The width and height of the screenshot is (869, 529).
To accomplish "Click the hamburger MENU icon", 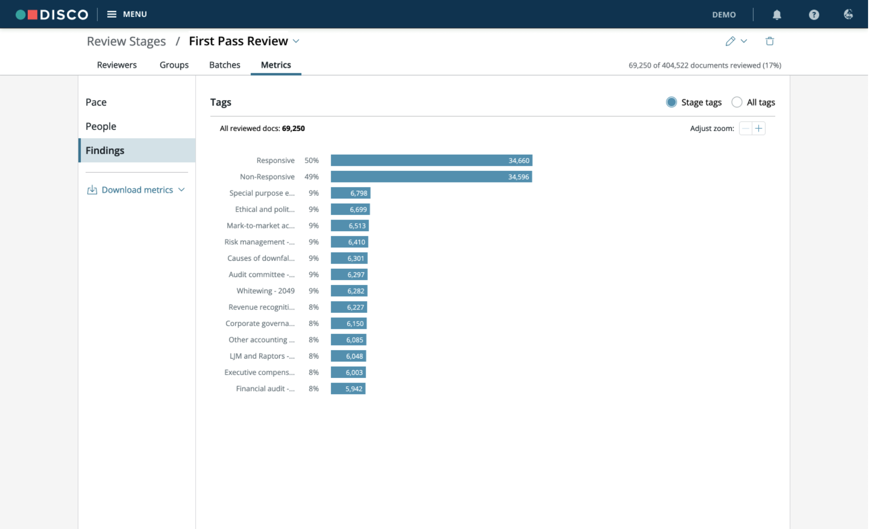I will [x=111, y=14].
